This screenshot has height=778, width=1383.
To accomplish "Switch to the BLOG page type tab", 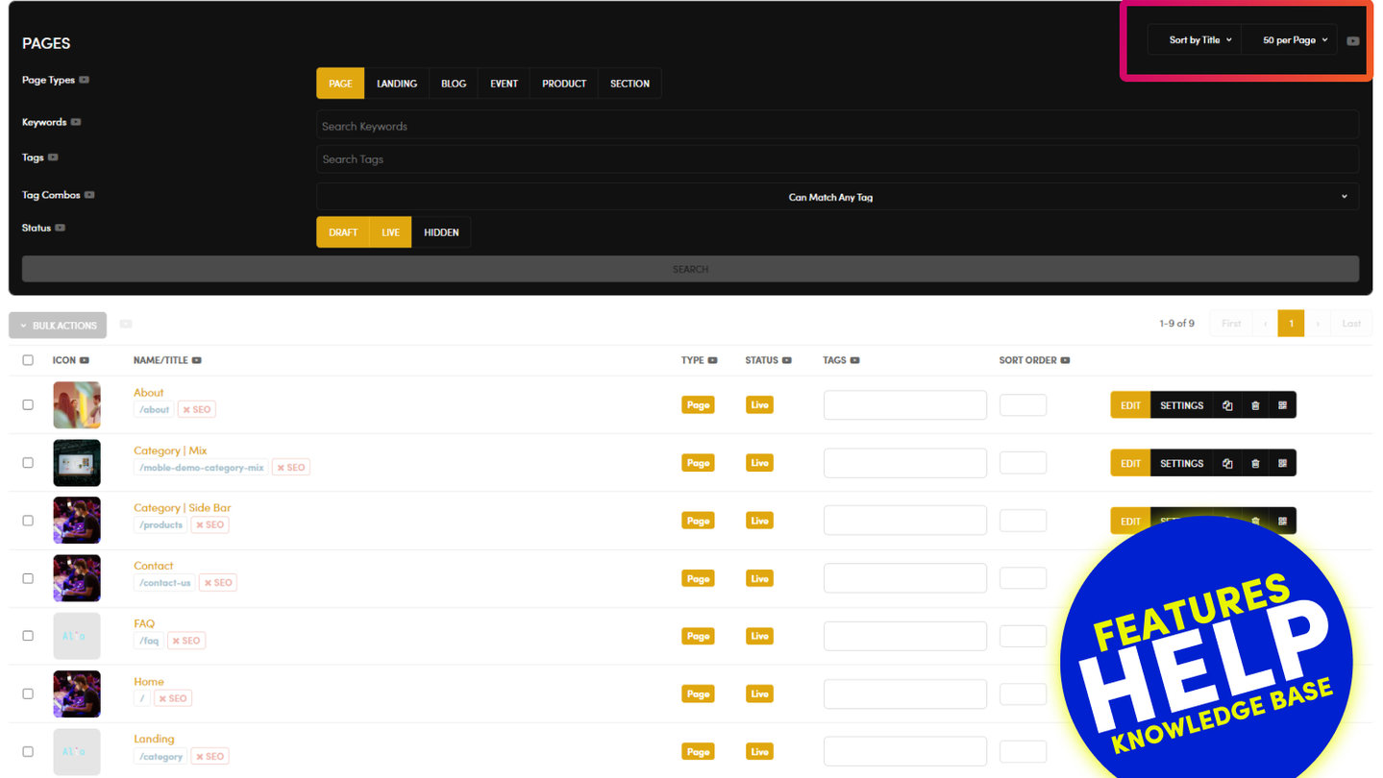I will pyautogui.click(x=454, y=84).
